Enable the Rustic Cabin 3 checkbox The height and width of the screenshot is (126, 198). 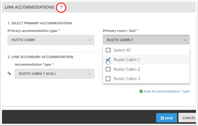click(x=108, y=79)
